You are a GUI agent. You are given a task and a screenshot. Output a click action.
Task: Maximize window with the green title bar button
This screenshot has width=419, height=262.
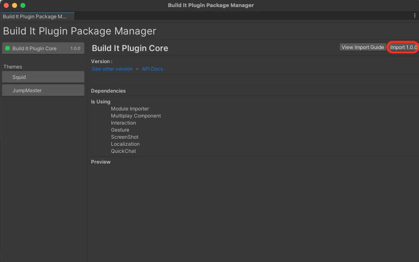[23, 5]
